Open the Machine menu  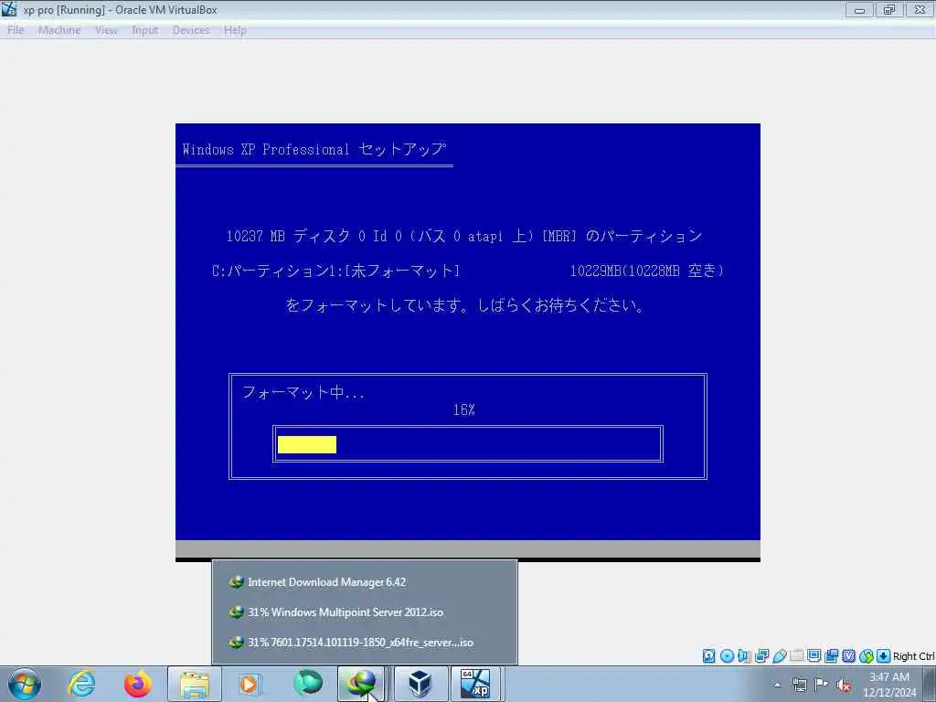click(x=59, y=30)
